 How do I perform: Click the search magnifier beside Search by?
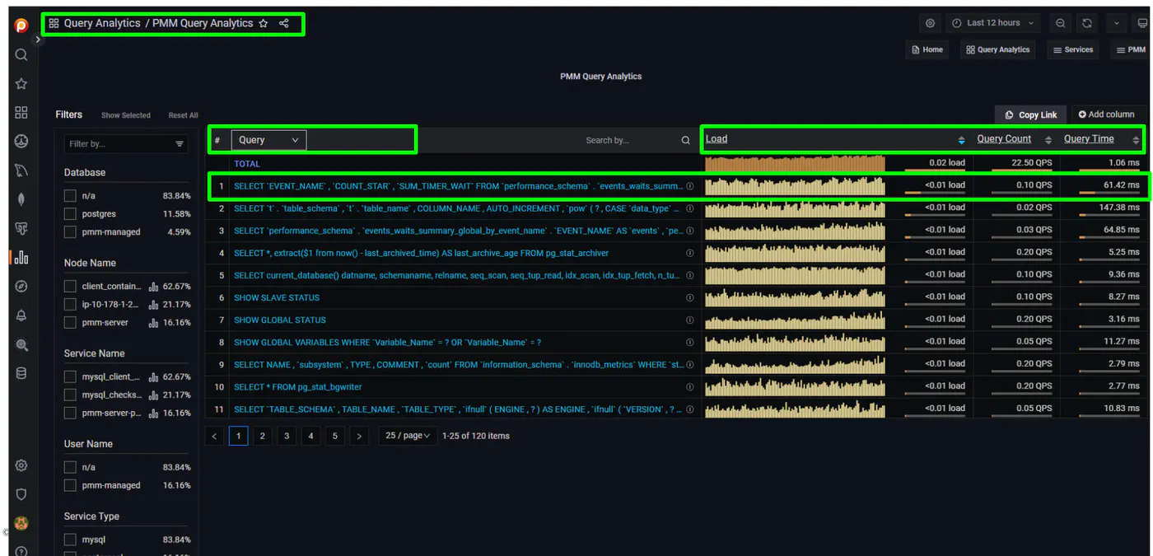(x=685, y=140)
